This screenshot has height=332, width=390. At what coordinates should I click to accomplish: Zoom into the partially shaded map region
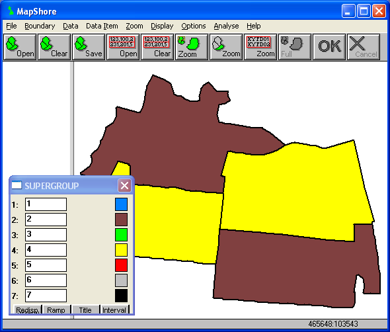pos(226,47)
